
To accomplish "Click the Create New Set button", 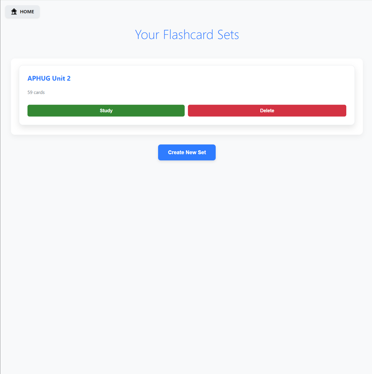I will [187, 152].
